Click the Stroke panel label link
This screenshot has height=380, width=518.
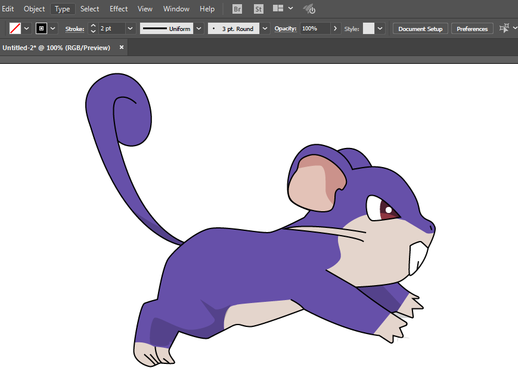point(75,29)
